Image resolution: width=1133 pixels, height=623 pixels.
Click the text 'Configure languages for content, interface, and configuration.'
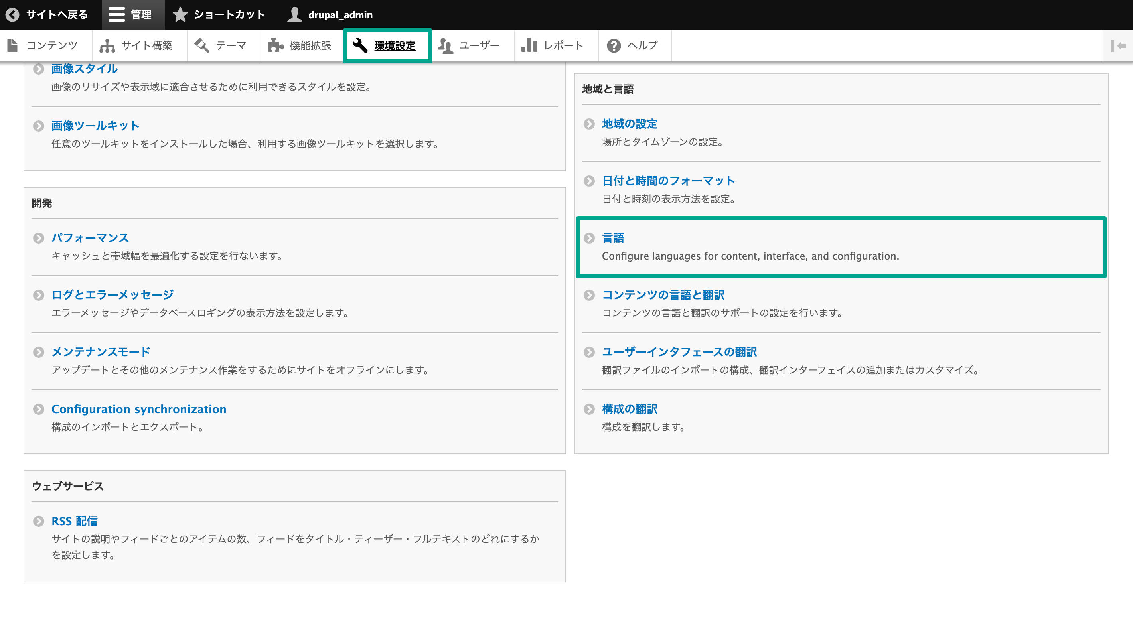pyautogui.click(x=750, y=256)
